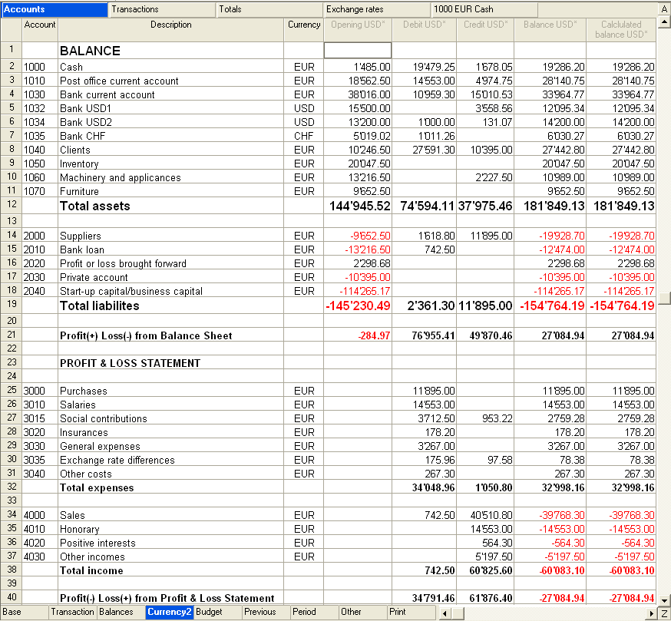671x621 pixels.
Task: Select the 'Honorary' description cell
Action: (170, 529)
